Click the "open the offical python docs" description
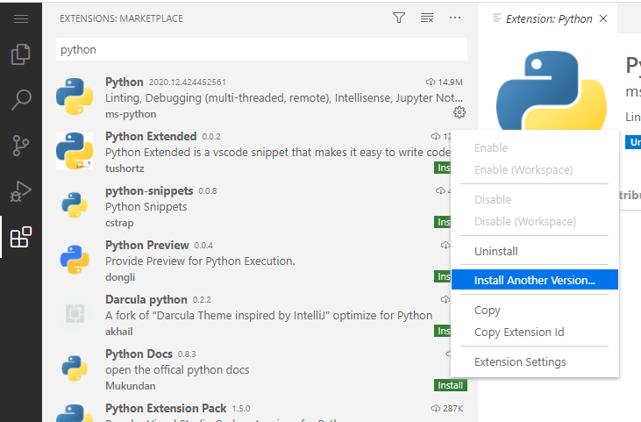The image size is (641, 422). pyautogui.click(x=177, y=369)
